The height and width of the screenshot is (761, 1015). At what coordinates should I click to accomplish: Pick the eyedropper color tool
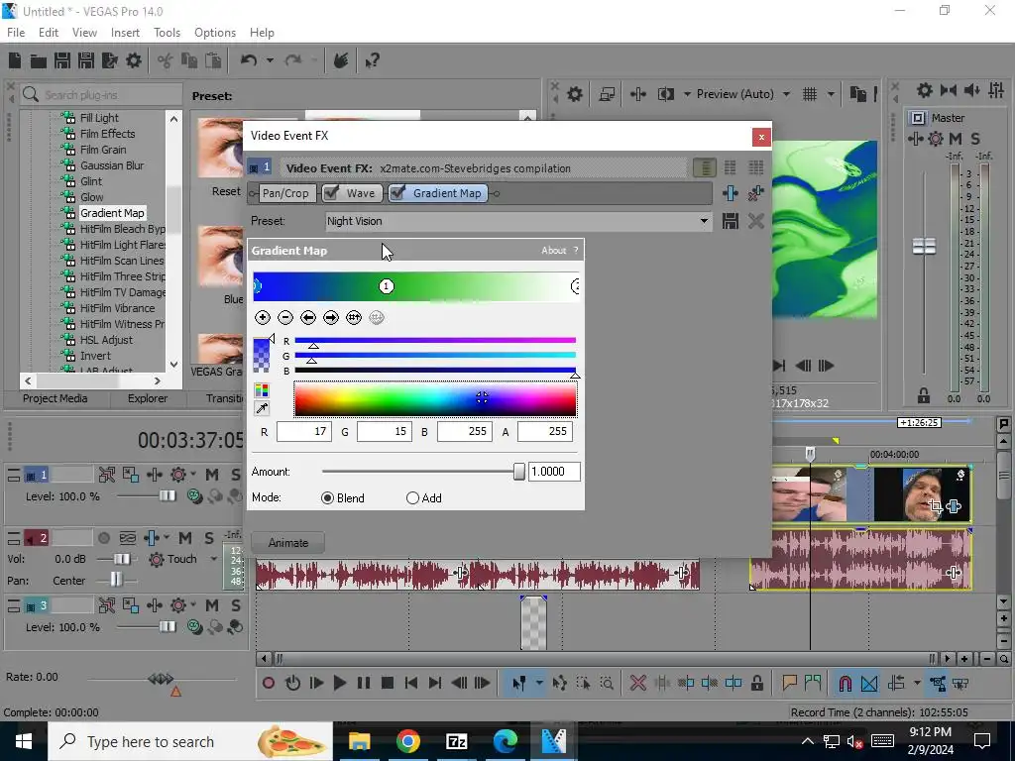point(262,408)
